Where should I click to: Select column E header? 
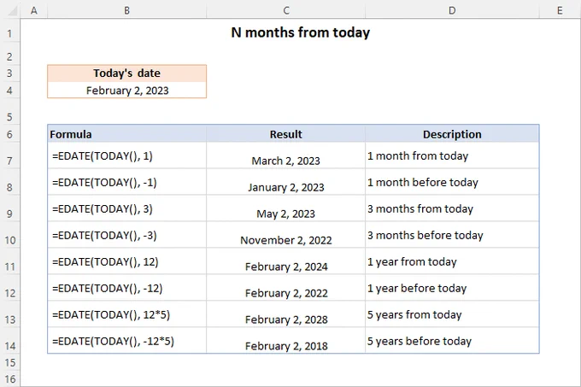(560, 10)
